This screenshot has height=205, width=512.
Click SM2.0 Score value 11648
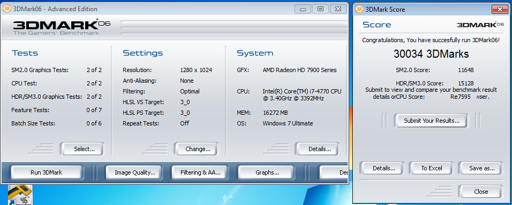coord(466,70)
